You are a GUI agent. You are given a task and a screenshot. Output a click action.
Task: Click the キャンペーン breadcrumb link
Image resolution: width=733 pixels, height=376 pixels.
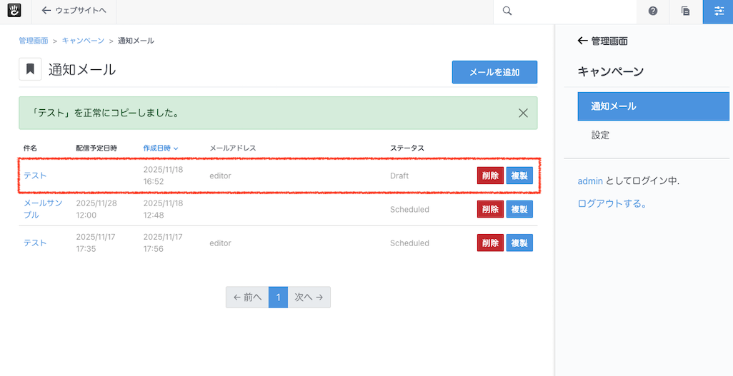click(83, 41)
